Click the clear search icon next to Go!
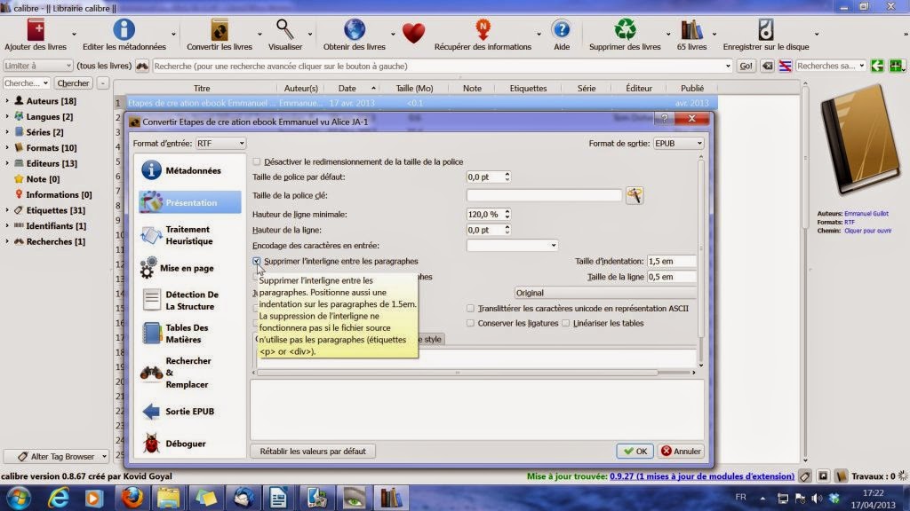Screen dimensions: 910x511 [767, 66]
